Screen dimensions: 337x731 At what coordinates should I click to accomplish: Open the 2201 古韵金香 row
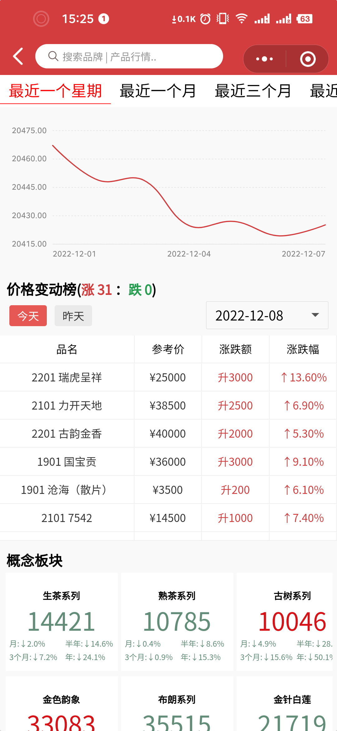[168, 434]
